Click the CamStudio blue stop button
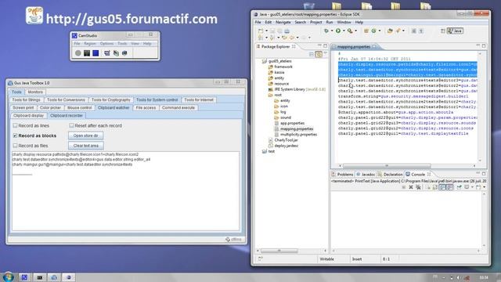Screen dimensions: 501x282 [x=96, y=53]
